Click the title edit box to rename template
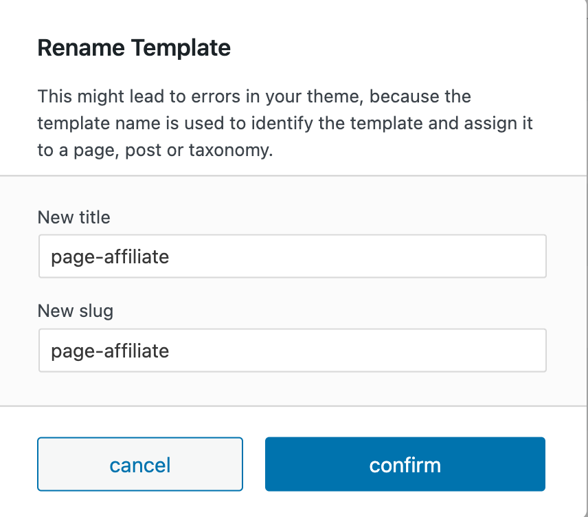Image resolution: width=588 pixels, height=517 pixels. [292, 256]
